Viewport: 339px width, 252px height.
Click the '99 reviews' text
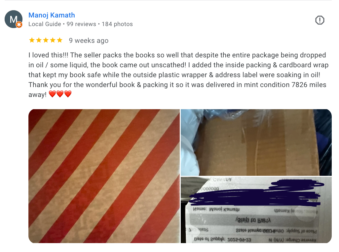[x=81, y=24]
